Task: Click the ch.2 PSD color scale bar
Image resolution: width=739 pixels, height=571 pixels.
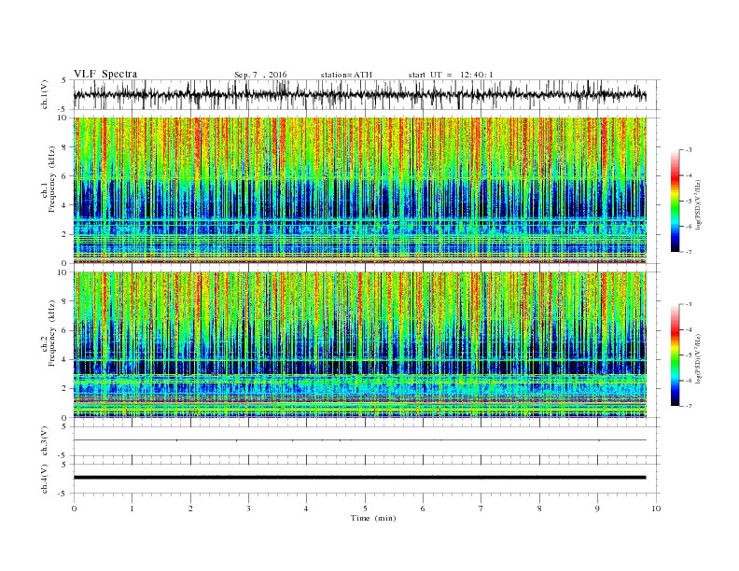Action: (676, 355)
